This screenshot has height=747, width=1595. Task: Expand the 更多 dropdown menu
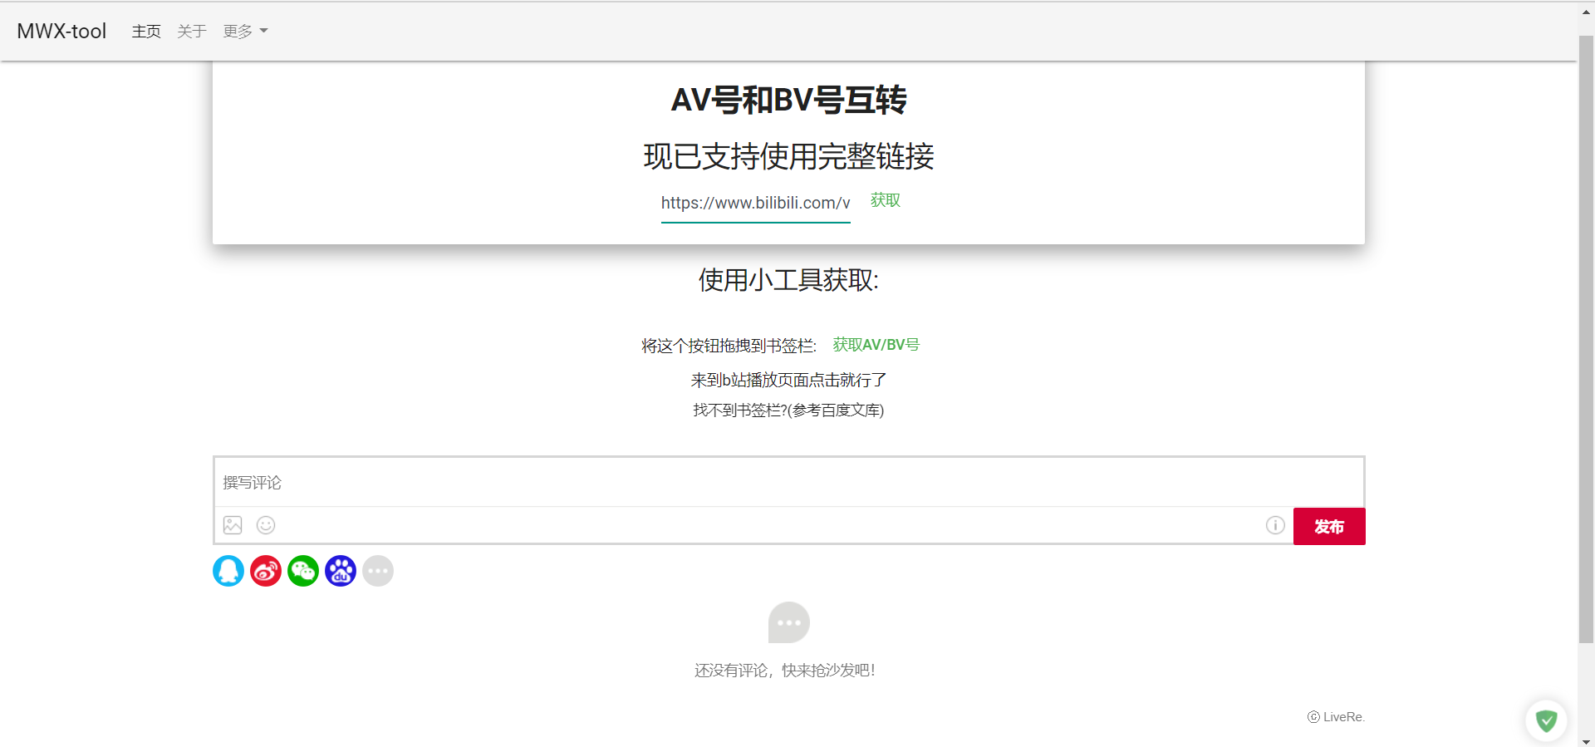245,32
